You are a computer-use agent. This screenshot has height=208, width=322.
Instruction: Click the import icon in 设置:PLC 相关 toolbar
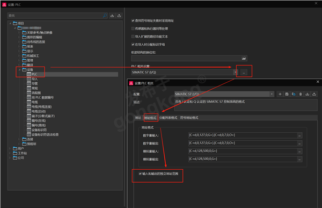click(x=307, y=94)
